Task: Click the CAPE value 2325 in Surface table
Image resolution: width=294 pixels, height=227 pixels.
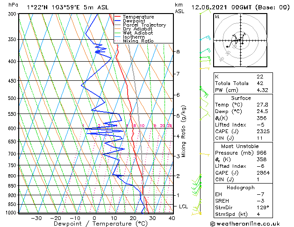Action: (263, 131)
